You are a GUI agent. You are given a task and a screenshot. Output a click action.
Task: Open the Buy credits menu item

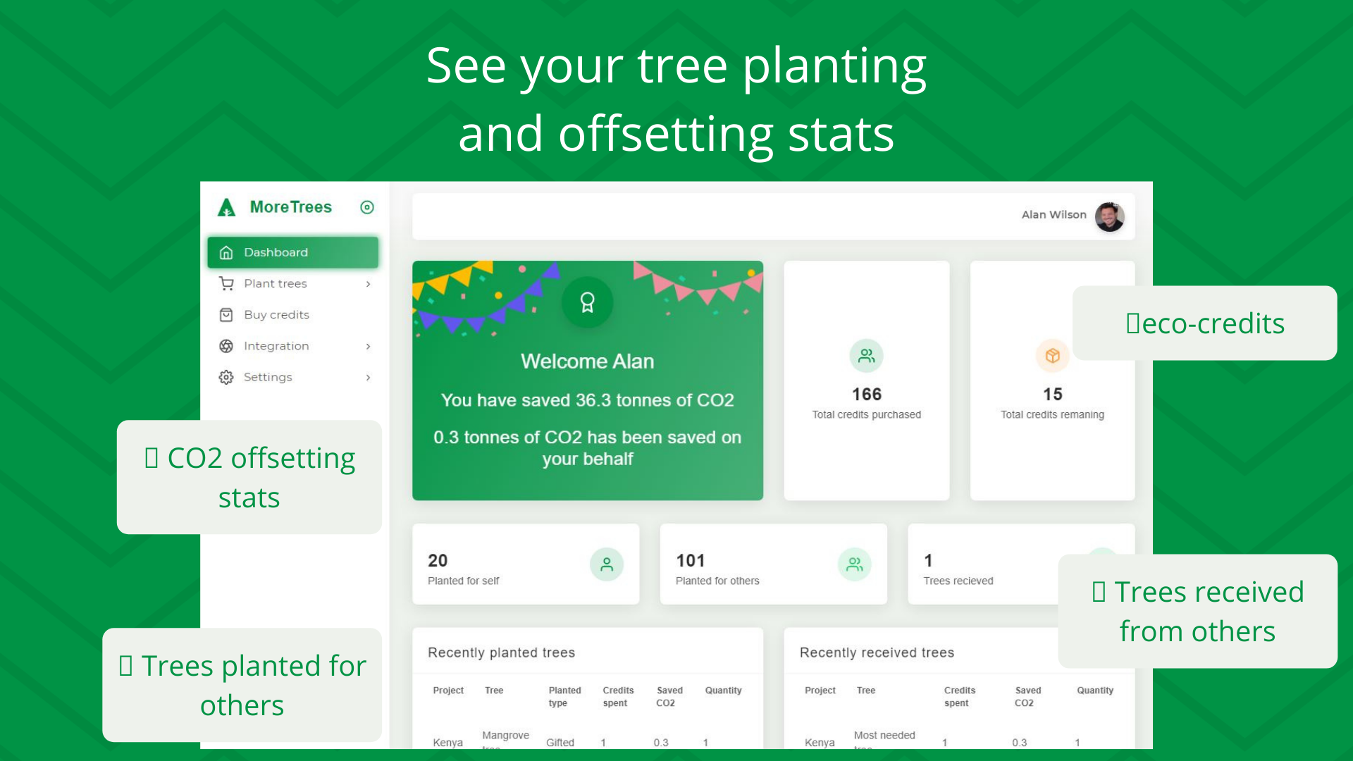coord(276,315)
